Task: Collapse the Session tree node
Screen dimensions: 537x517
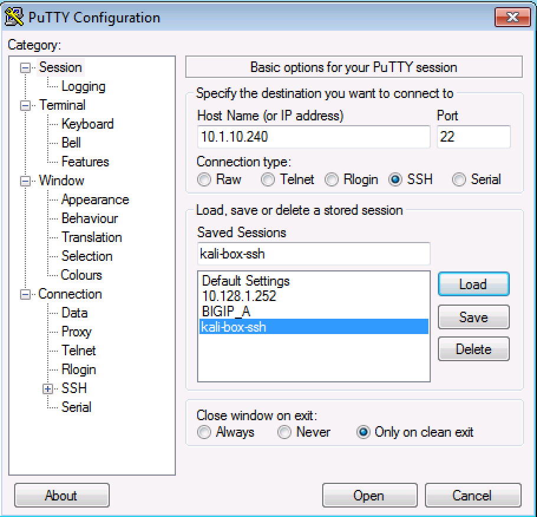Action: (25, 68)
